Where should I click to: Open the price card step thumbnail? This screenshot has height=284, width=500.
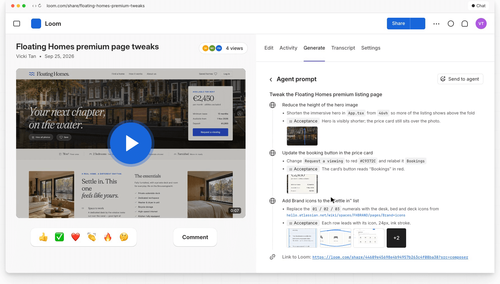point(302,184)
